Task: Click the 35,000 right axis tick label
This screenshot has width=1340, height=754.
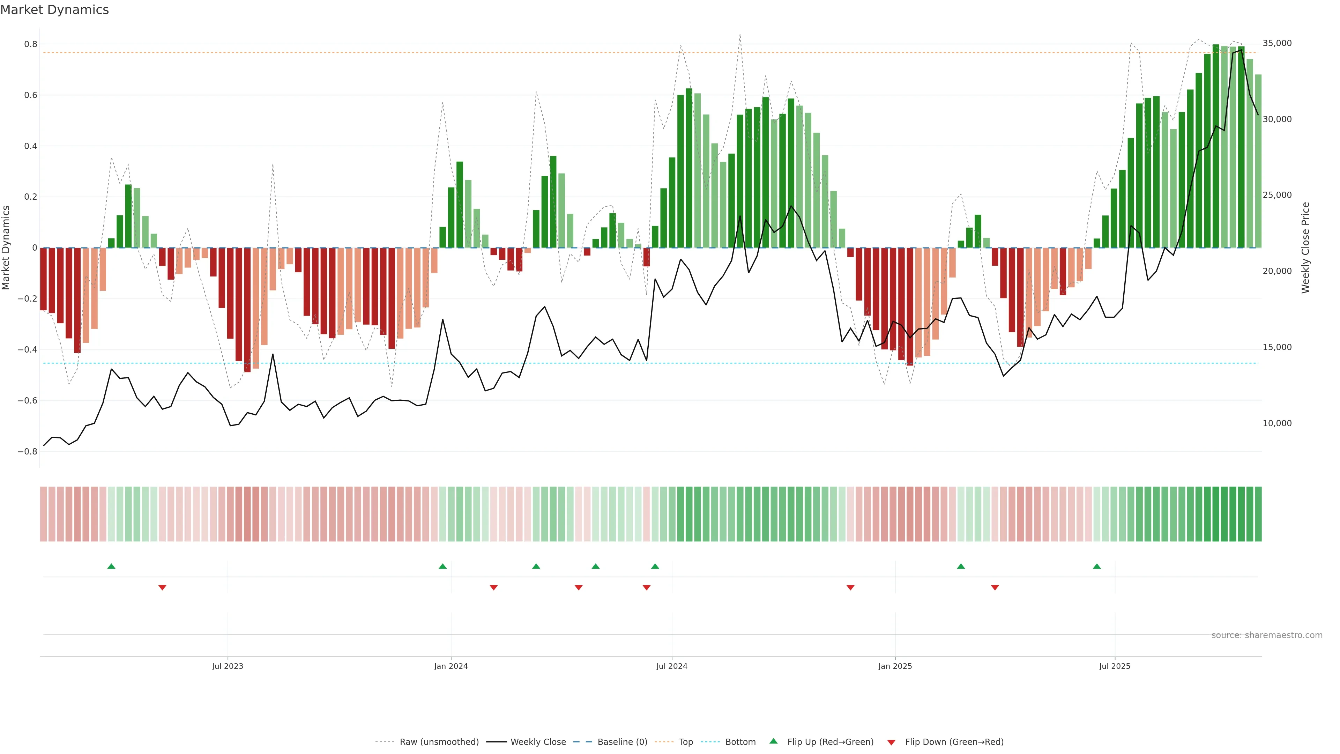Action: [1277, 43]
